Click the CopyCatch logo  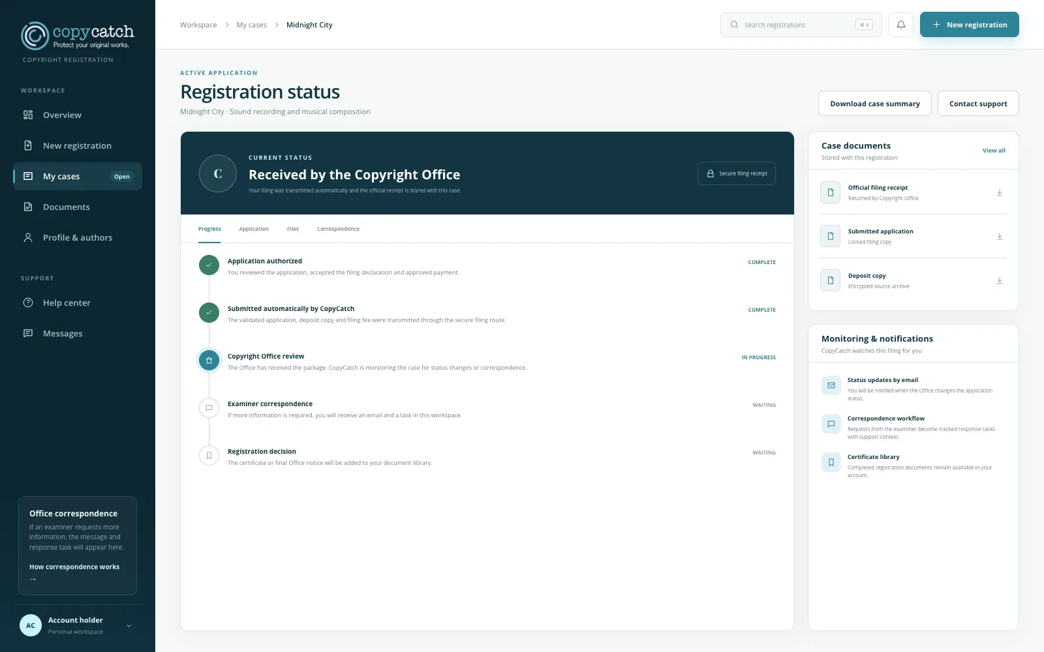(78, 36)
